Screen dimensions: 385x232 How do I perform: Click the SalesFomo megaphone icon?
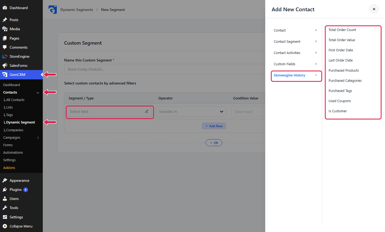pos(5,65)
